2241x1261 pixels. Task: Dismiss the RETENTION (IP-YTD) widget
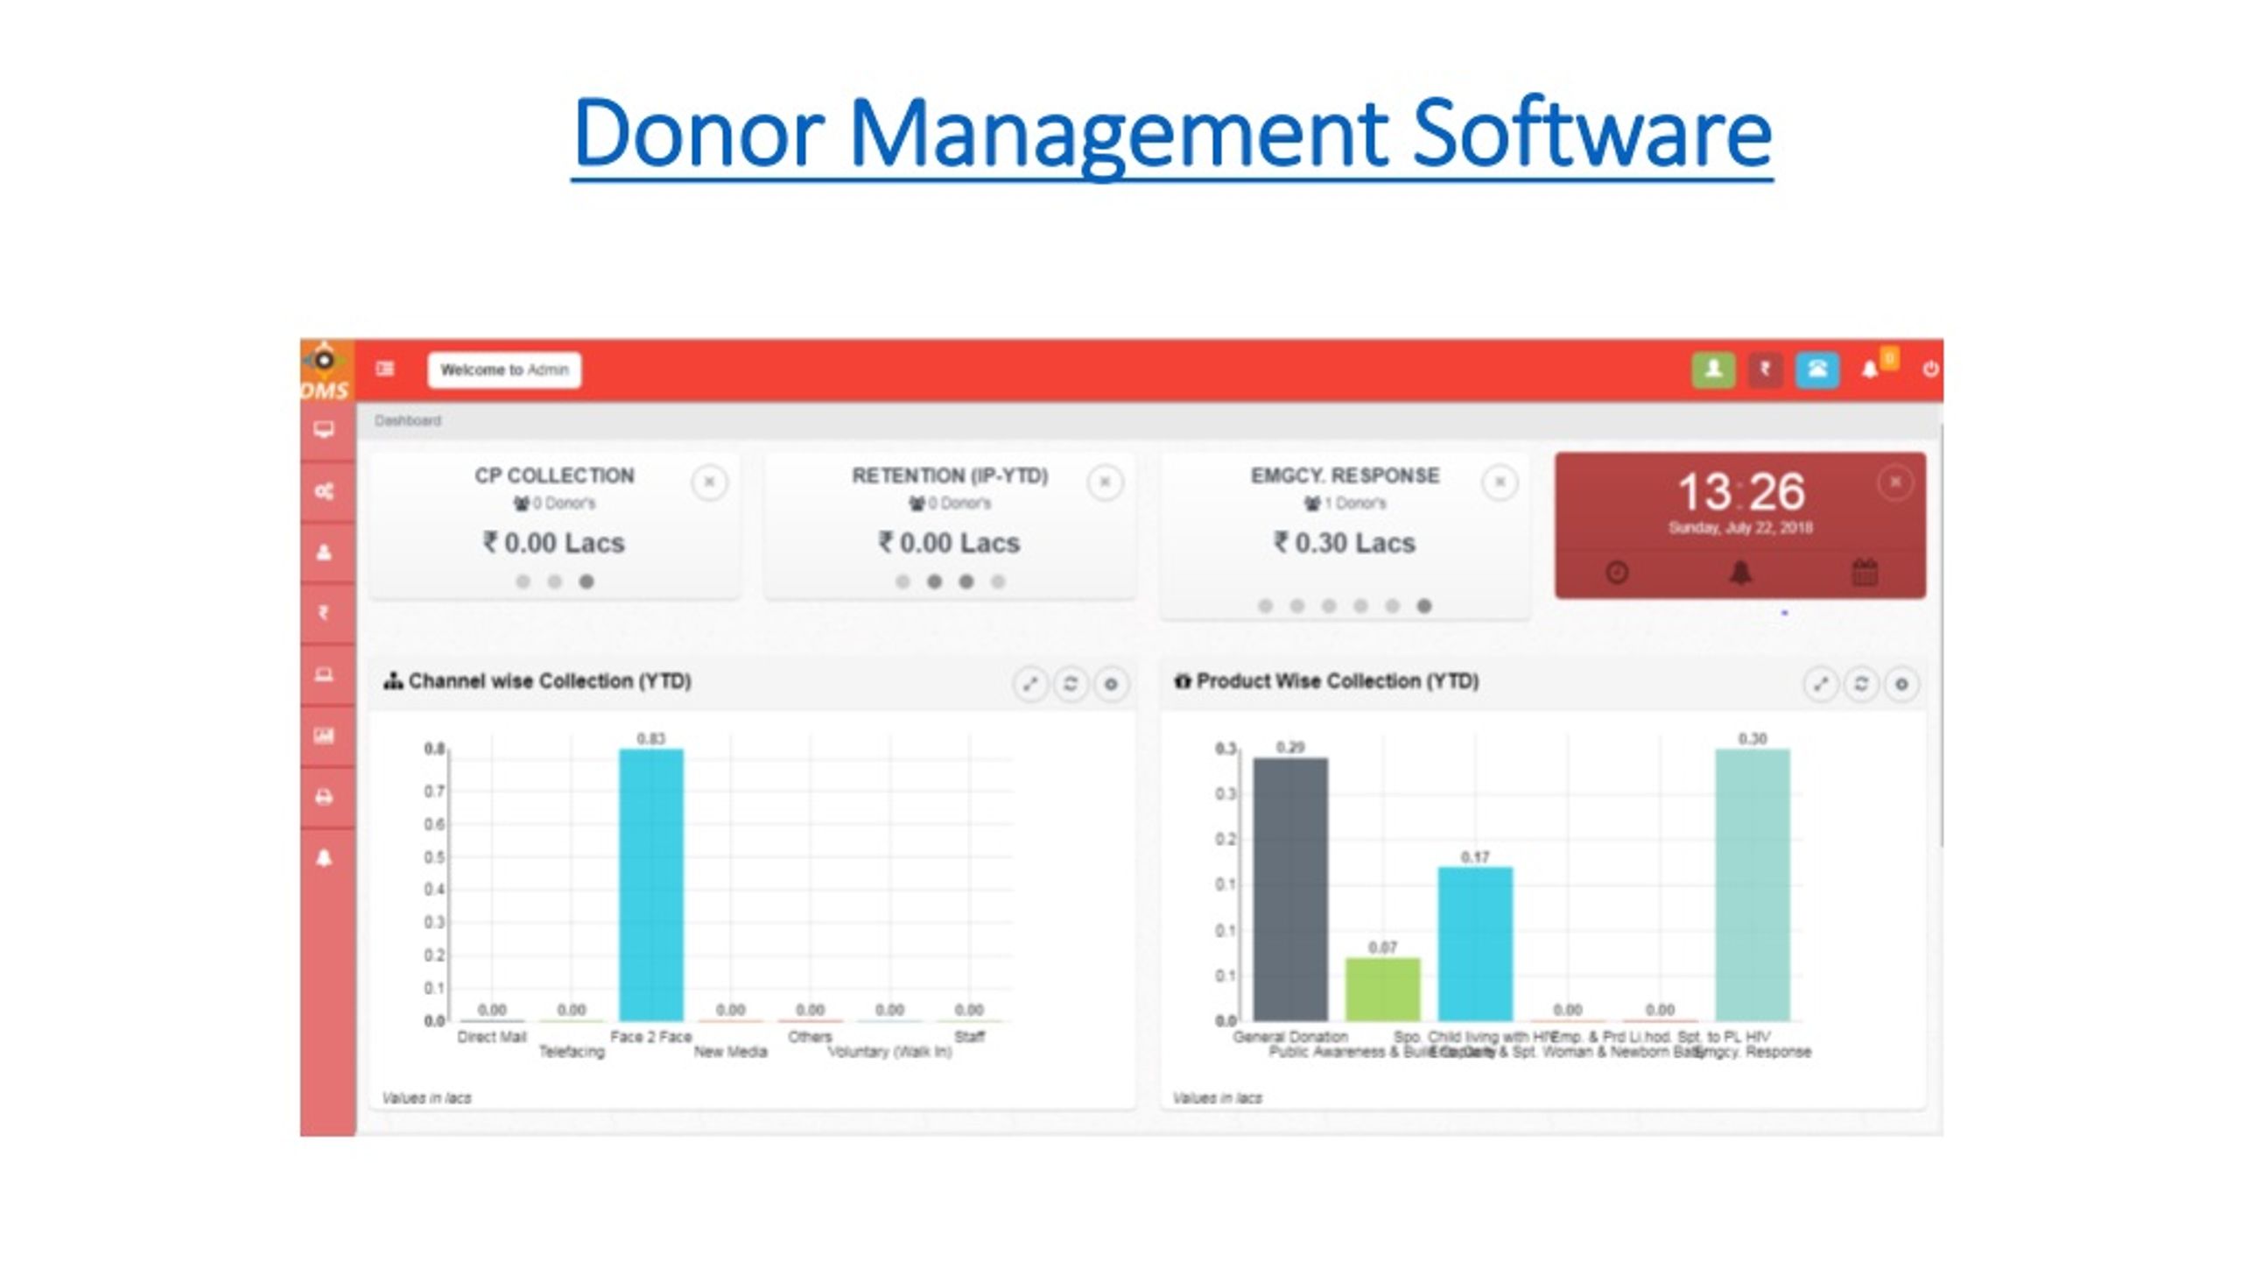point(1104,481)
